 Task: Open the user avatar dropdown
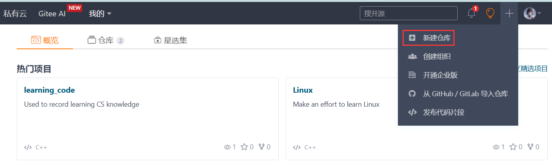[532, 14]
